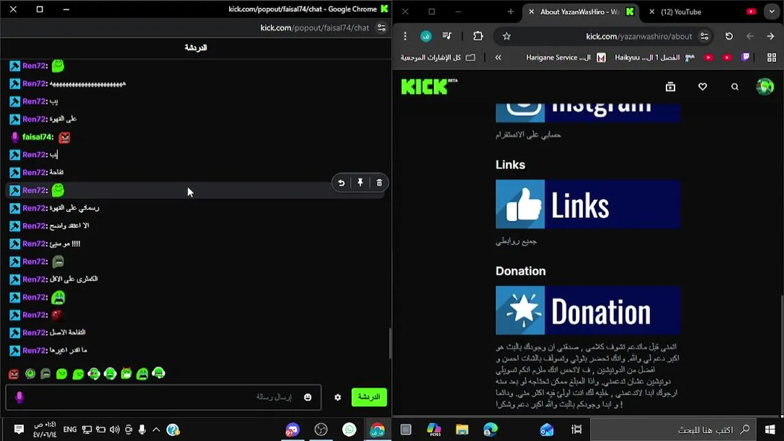Delete the hovered Ren72 chat message
Viewport: 784px width, 441px height.
coord(379,183)
